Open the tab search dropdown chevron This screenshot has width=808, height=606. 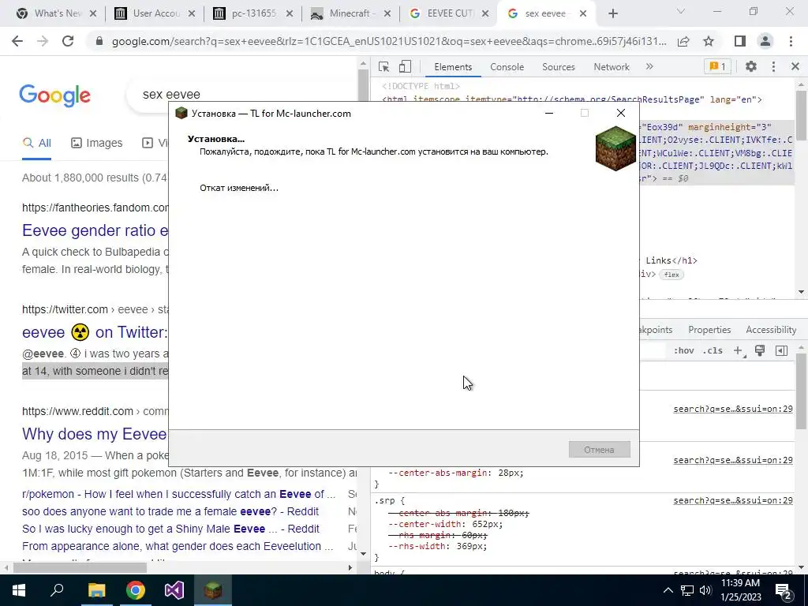[681, 11]
